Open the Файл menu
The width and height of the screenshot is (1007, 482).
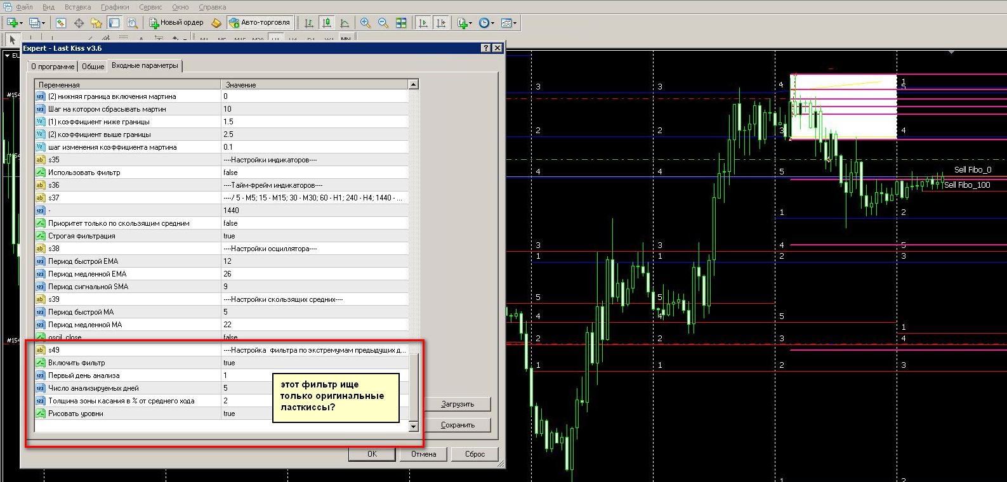click(24, 7)
